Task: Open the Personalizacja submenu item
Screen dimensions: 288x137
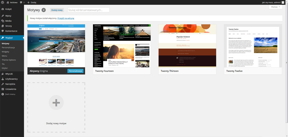Action: 8,47
